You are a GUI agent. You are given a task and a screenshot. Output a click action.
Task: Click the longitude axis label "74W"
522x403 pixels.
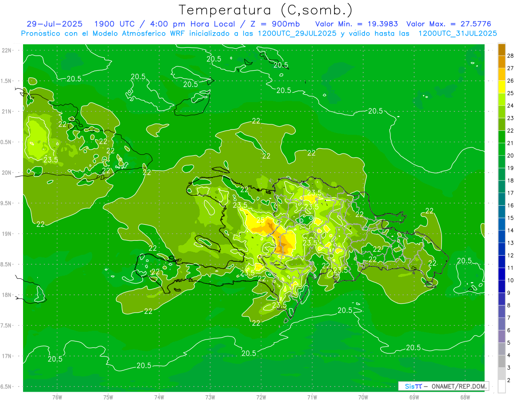pos(159,397)
